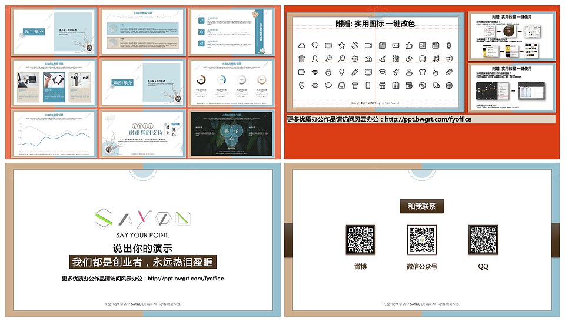
Task: Click the magnifying glass search icon
Action: tap(341, 59)
